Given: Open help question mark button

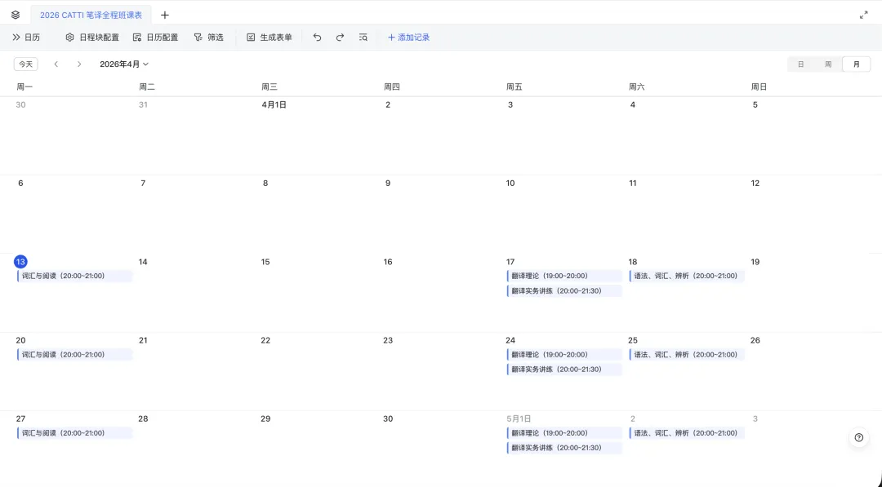Looking at the screenshot, I should coord(858,437).
